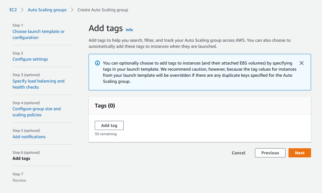Click the Create Auto Scaling group breadcrumb text
The image size is (322, 193).
point(103,10)
